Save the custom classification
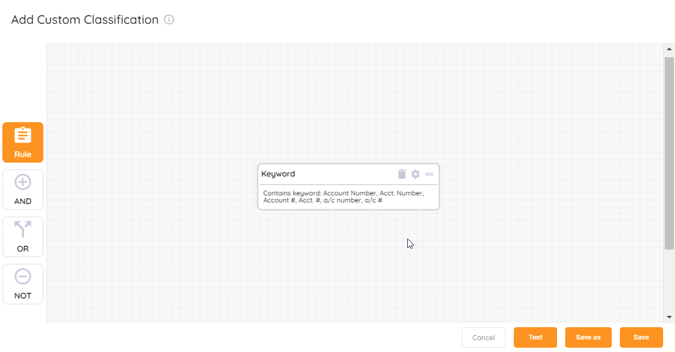This screenshot has width=675, height=352. 641,337
